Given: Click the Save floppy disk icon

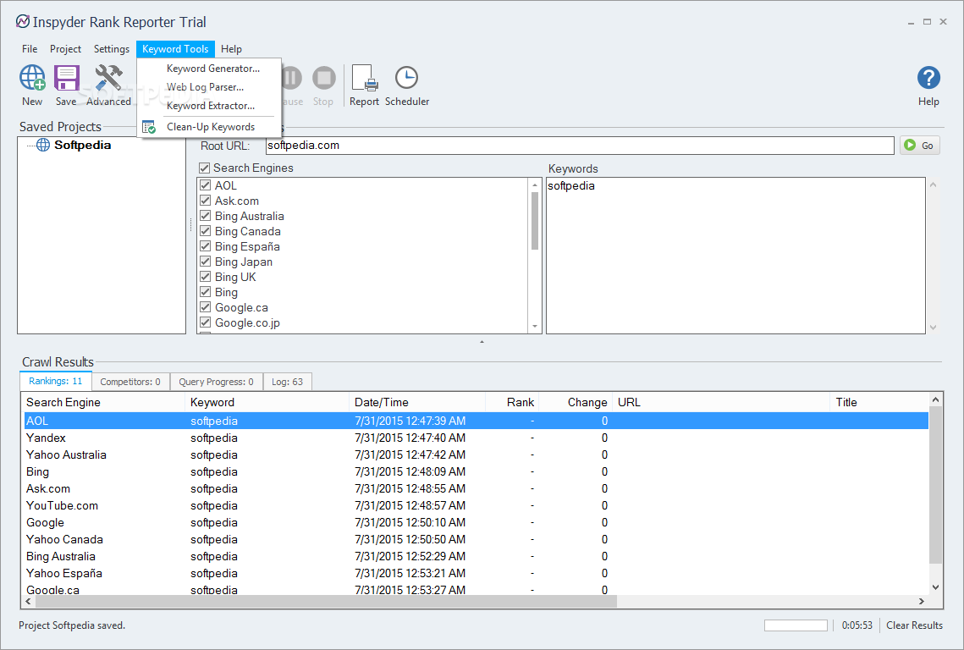Looking at the screenshot, I should click(66, 78).
